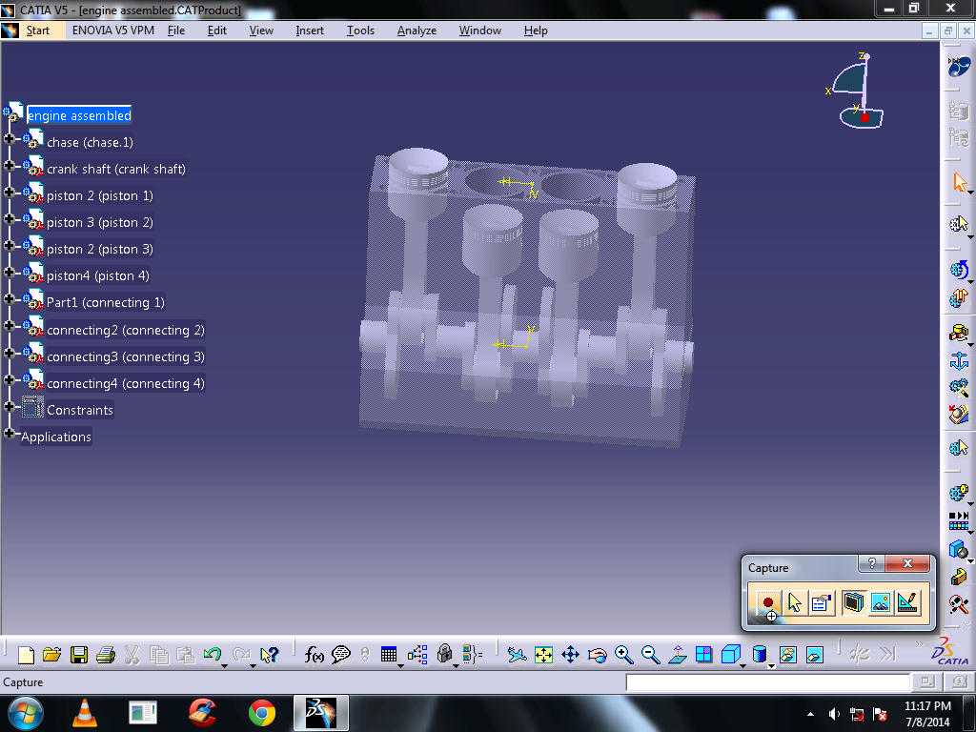The width and height of the screenshot is (976, 732).
Task: Click the Zoom Out magnifier
Action: pos(650,655)
